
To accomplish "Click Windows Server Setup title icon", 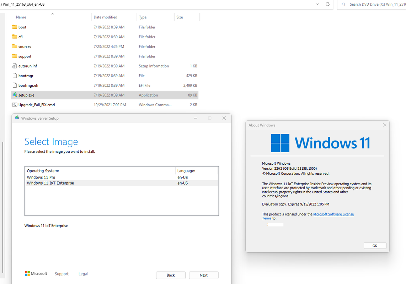I will tap(17, 118).
